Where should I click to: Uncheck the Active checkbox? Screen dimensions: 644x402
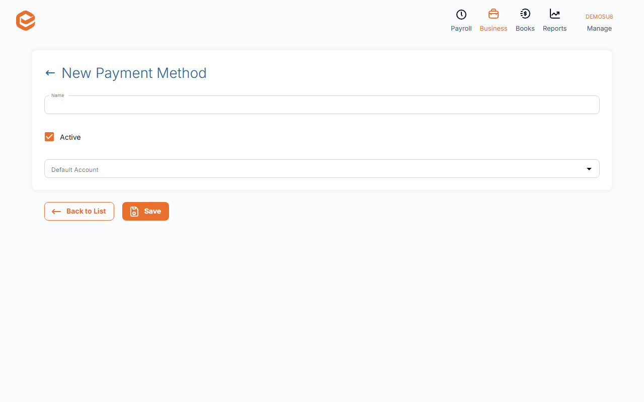pos(49,137)
